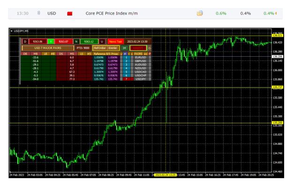Click the -33.6 MB value for EURUSD
The width and height of the screenshot is (293, 187).
click(36, 57)
